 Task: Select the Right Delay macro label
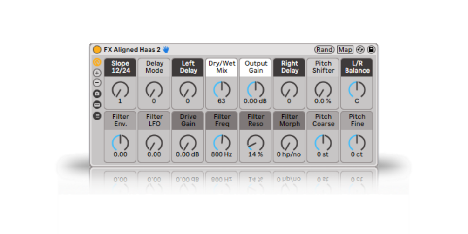[289, 67]
